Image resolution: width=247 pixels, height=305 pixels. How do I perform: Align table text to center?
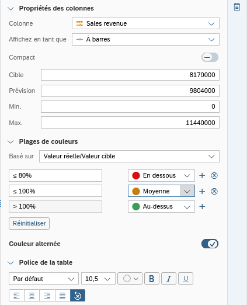32,296
